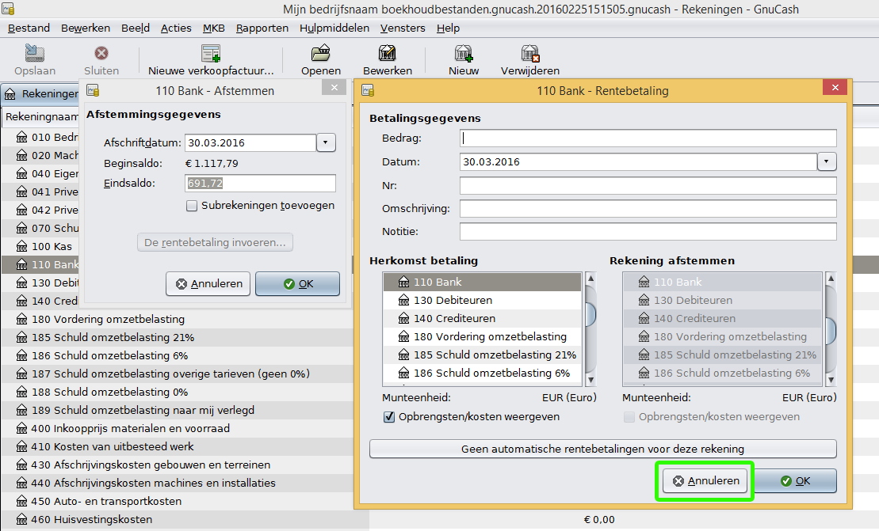Click icon beside 100 Kas in accounts tree
Screen dimensions: 879x531
[22, 246]
